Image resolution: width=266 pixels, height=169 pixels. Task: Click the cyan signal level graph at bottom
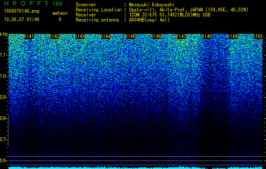point(136,167)
